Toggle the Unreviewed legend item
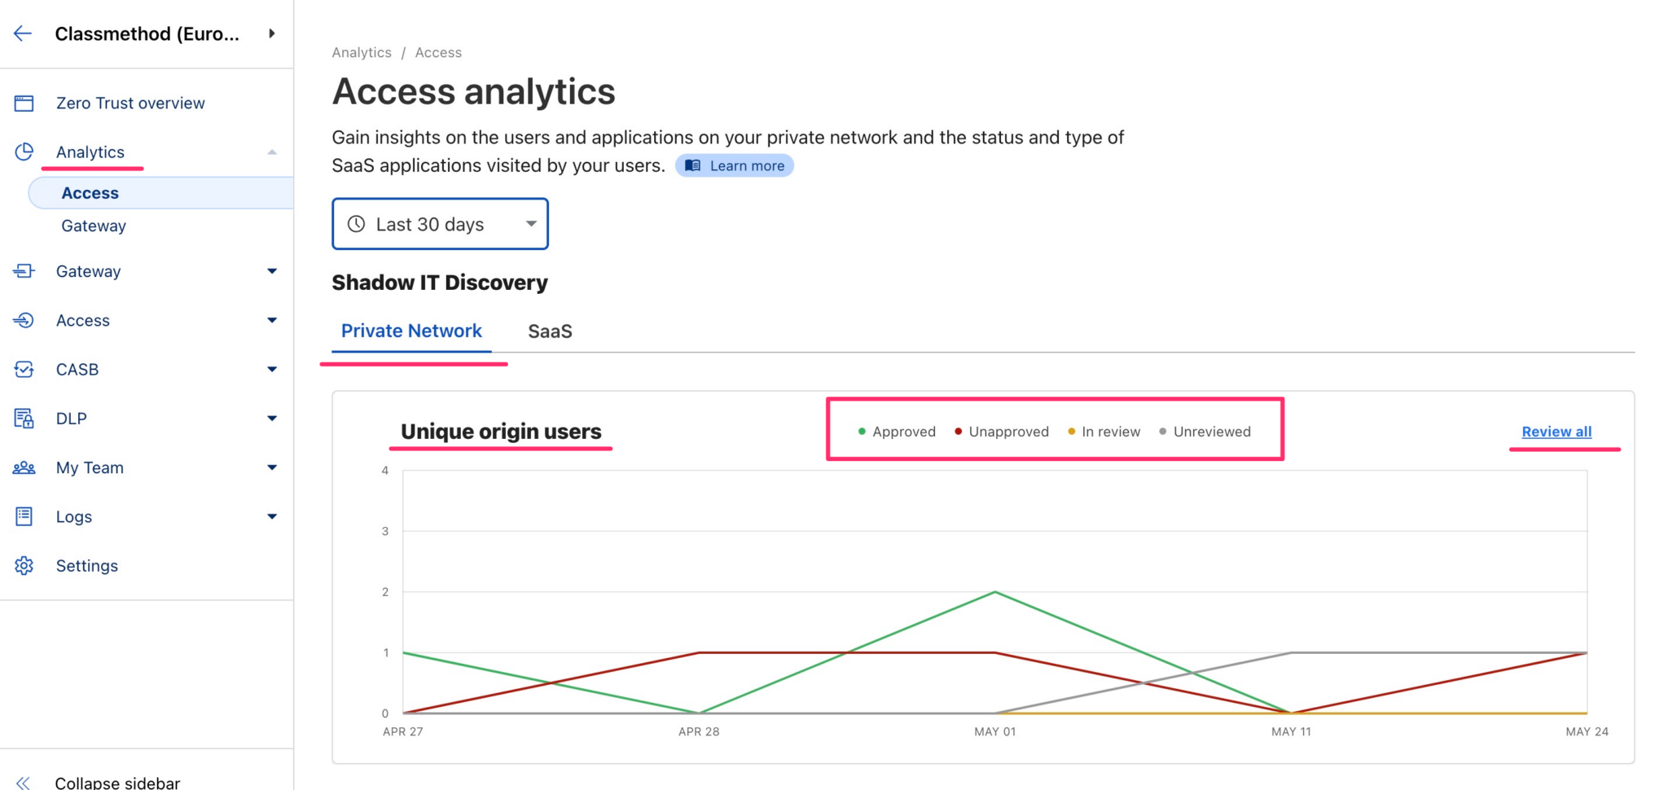The image size is (1668, 790). [1205, 432]
